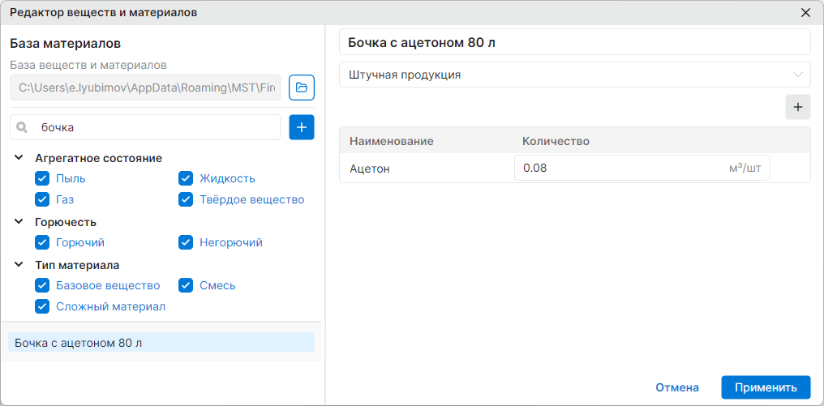Click the Применить button
Image resolution: width=824 pixels, height=406 pixels.
pyautogui.click(x=766, y=387)
